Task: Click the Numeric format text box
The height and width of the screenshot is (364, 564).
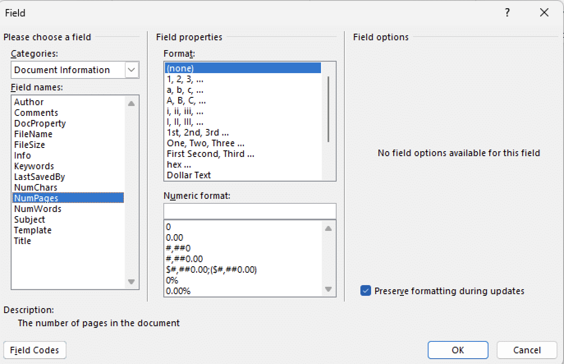Action: point(250,211)
